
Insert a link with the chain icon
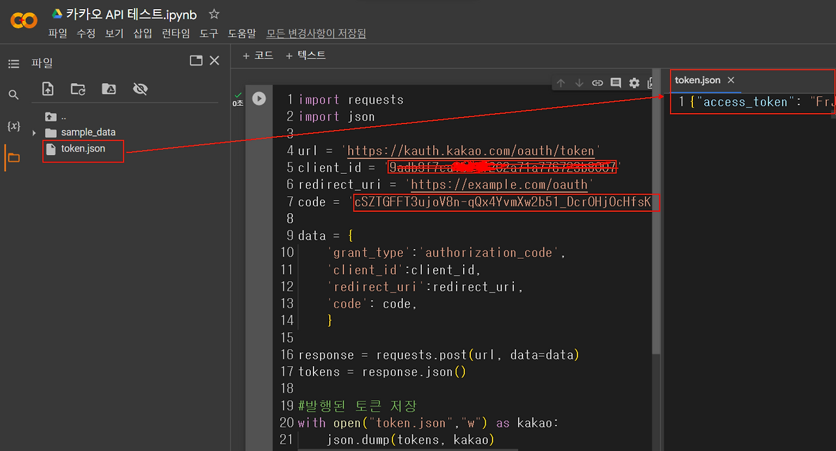597,83
